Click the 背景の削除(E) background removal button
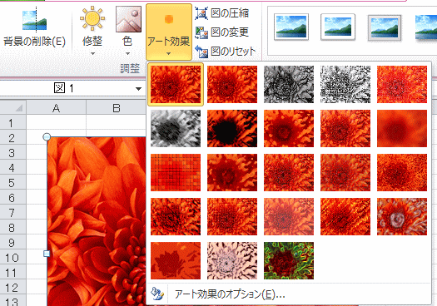437x306 pixels. click(35, 28)
